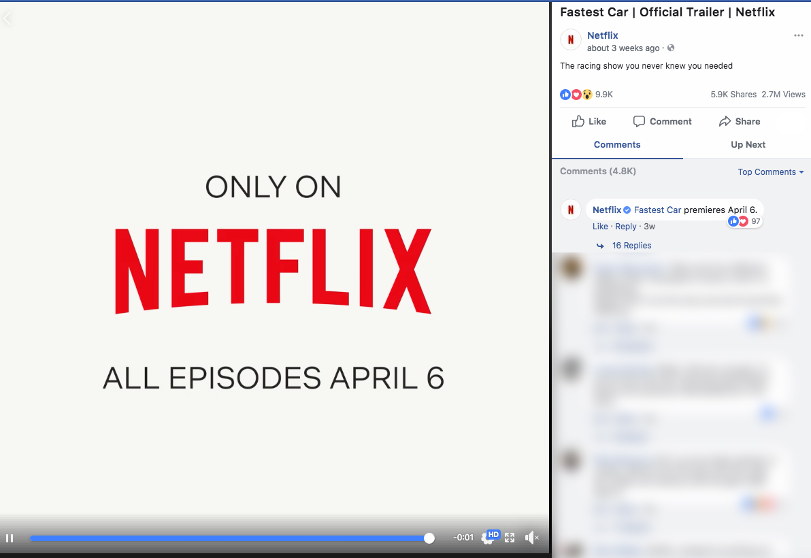Open Netflix page name link in header
The image size is (811, 558).
click(x=602, y=35)
